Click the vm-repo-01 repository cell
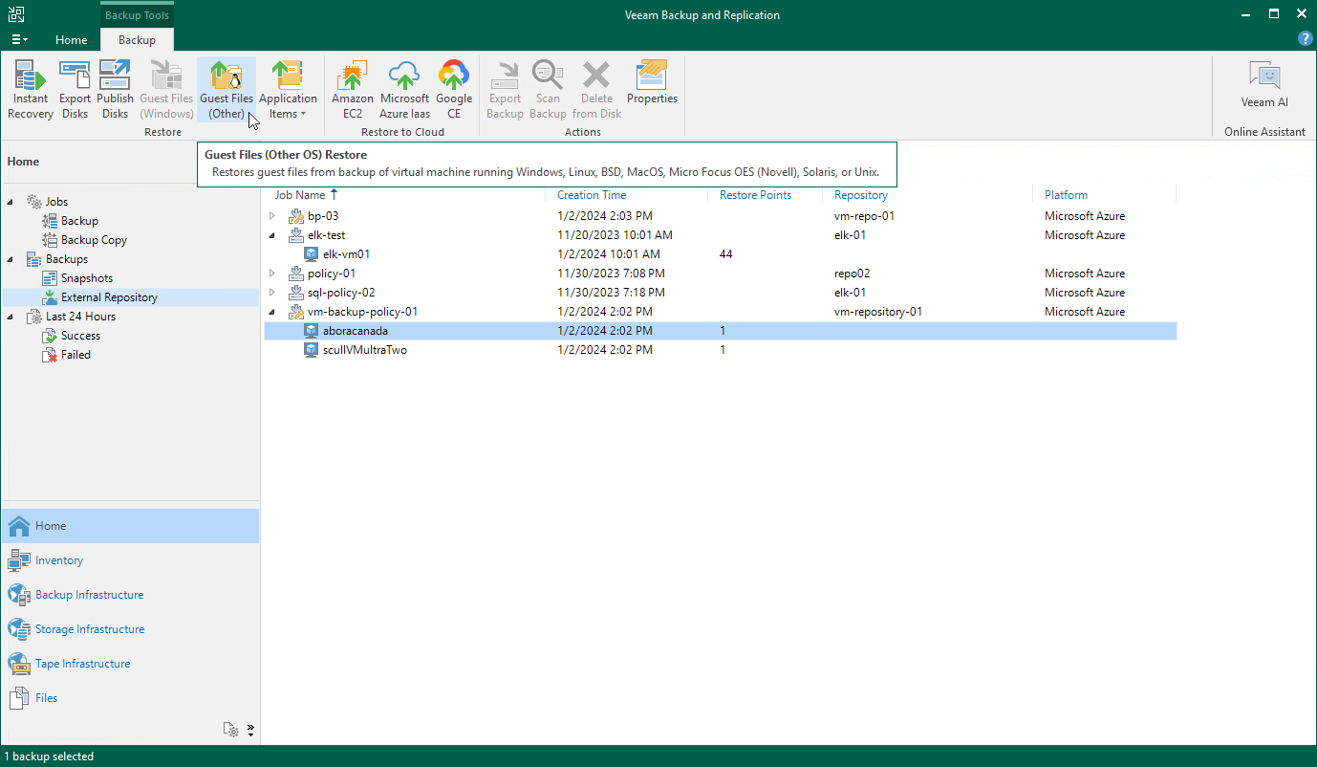 864,216
